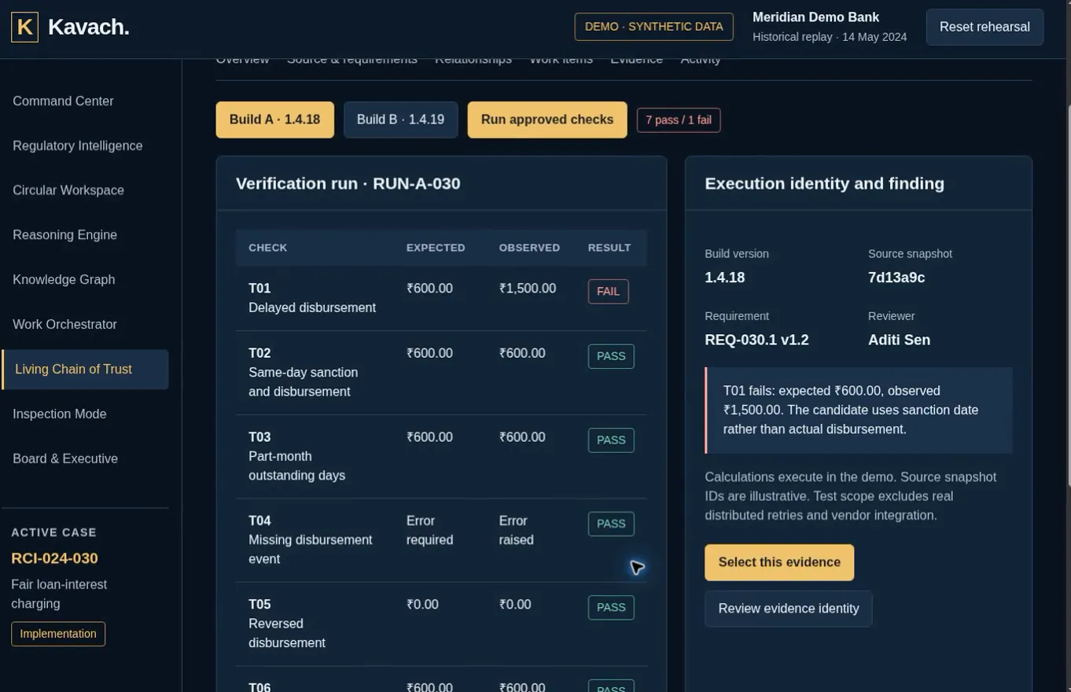The image size is (1071, 692).
Task: Click Reset rehearsal button
Action: [985, 27]
